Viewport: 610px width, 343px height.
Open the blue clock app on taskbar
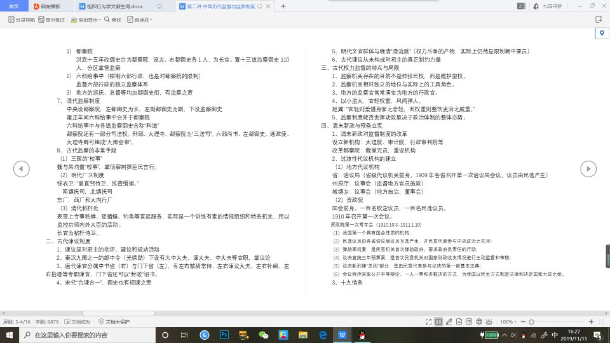click(204, 335)
